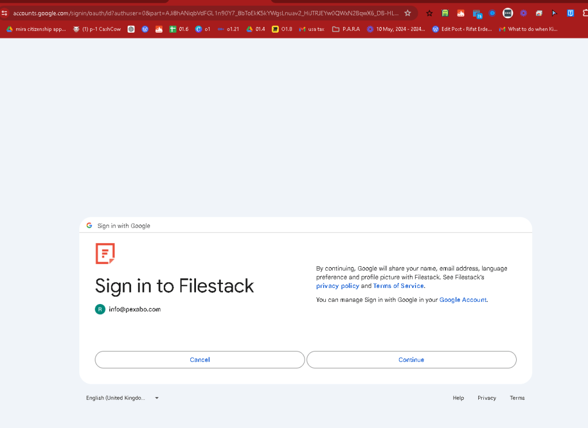Screen dimensions: 588x428
Task: Open the dark cursor arrow extension
Action: pos(555,13)
